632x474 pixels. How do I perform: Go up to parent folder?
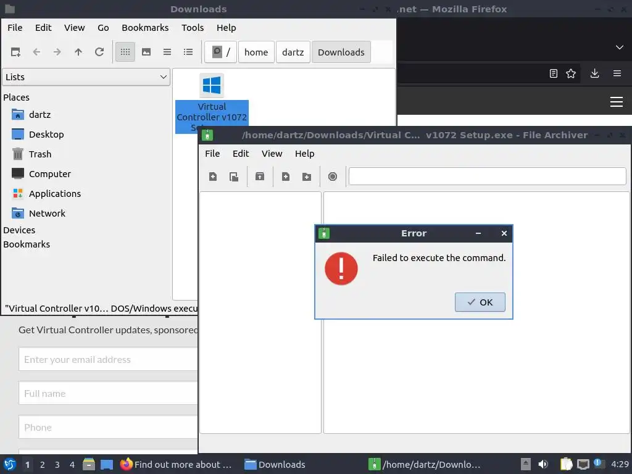pos(78,52)
